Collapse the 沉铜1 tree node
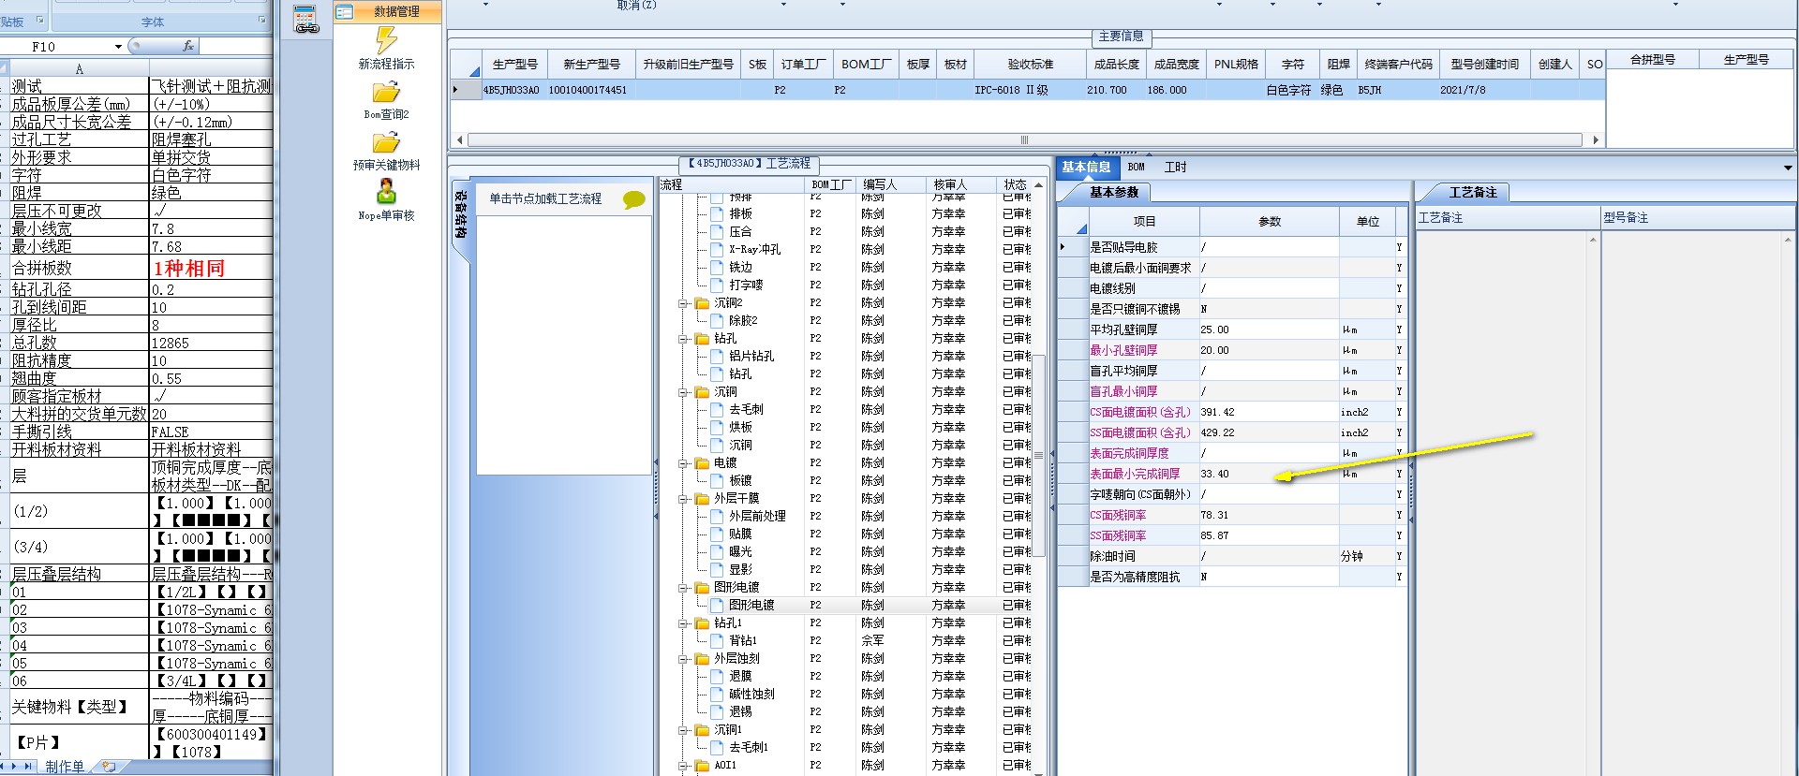 [684, 730]
